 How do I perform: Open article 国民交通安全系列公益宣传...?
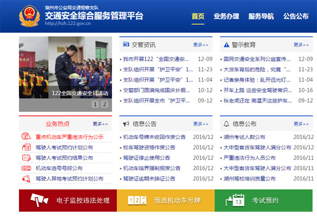coord(257,59)
